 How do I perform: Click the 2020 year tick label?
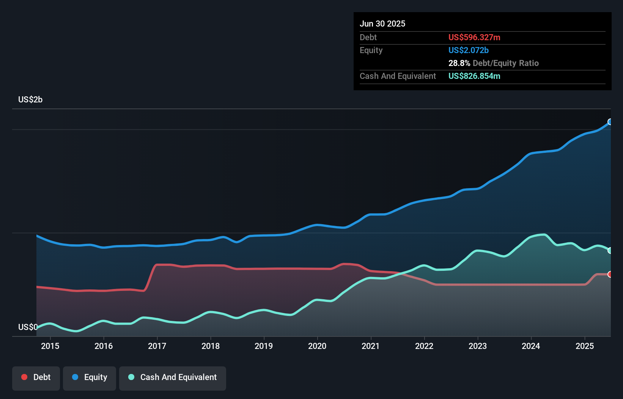coord(317,346)
